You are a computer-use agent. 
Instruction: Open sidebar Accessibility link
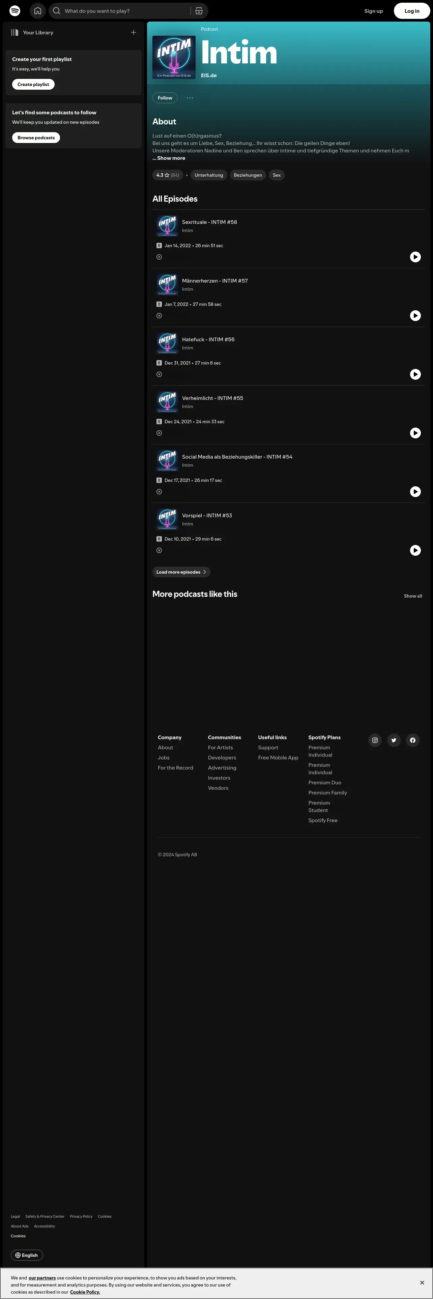45,1226
